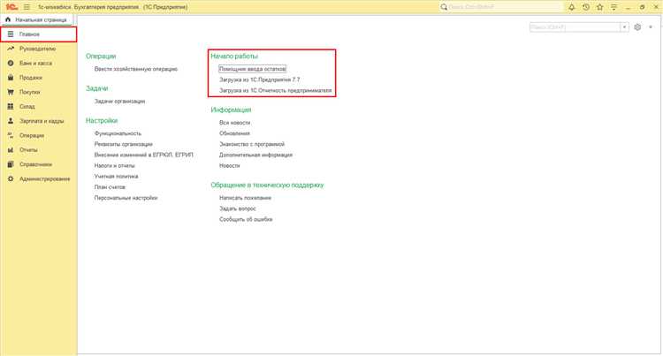Image resolution: width=663 pixels, height=356 pixels.
Task: Click the Продажи bag icon
Action: point(11,77)
